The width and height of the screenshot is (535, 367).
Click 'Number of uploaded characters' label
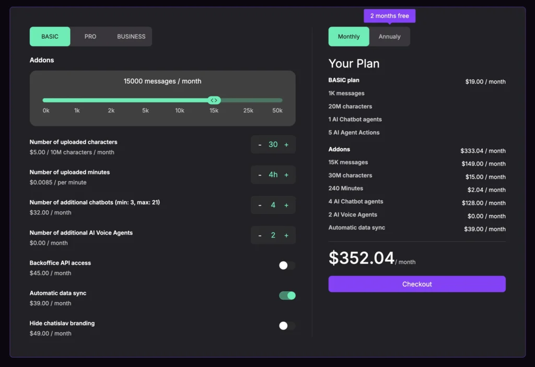click(x=73, y=142)
